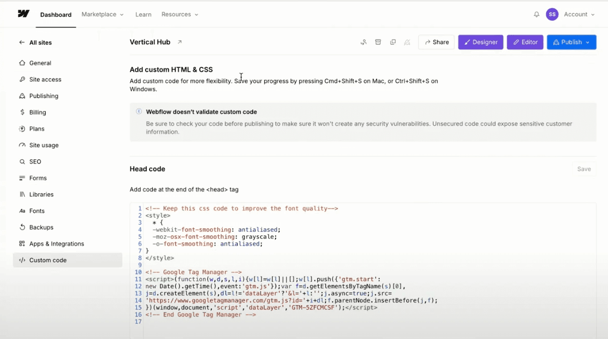
Task: Click the End Google Tag Manager comment
Action: [201, 315]
